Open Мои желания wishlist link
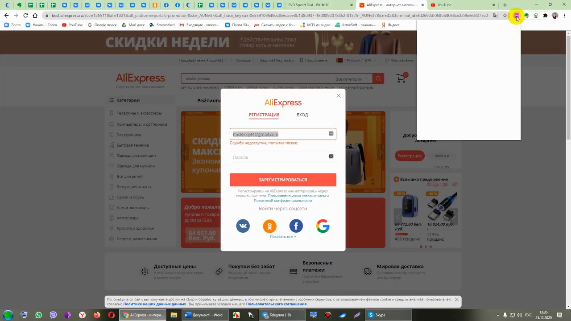 [x=400, y=60]
